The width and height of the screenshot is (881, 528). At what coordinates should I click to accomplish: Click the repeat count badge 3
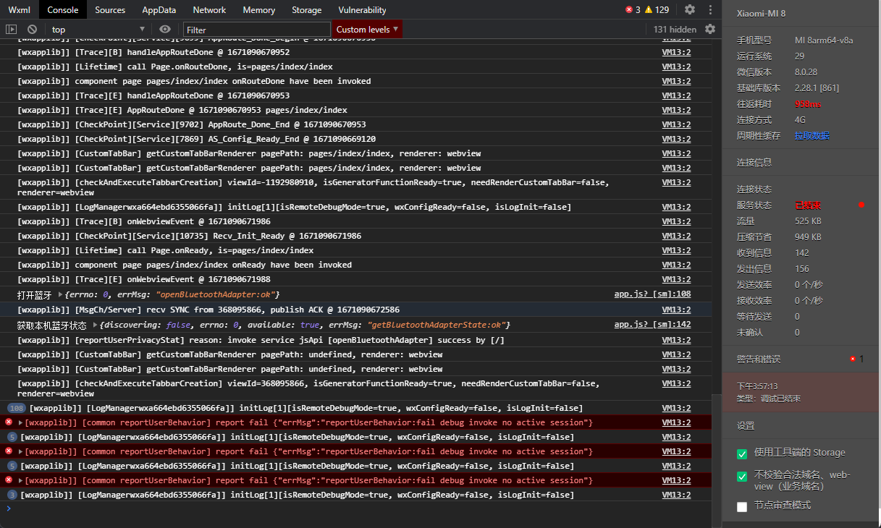point(12,495)
